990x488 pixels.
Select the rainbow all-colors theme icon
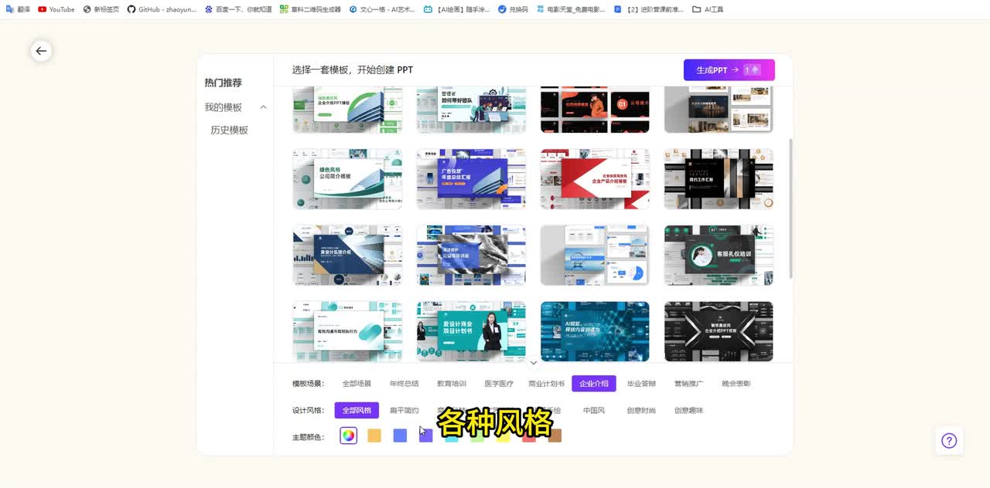[349, 435]
